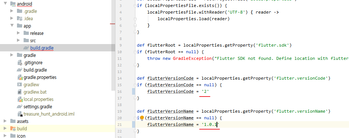
Task: Expand the release folder
Action: pyautogui.click(x=18, y=33)
